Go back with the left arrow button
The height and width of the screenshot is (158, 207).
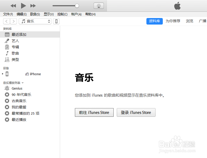pos(7,21)
